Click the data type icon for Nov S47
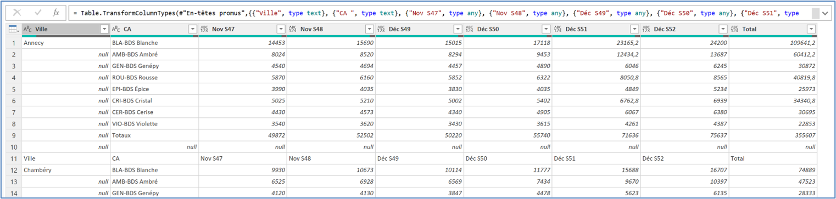Image resolution: width=836 pixels, height=199 pixels. pos(205,29)
